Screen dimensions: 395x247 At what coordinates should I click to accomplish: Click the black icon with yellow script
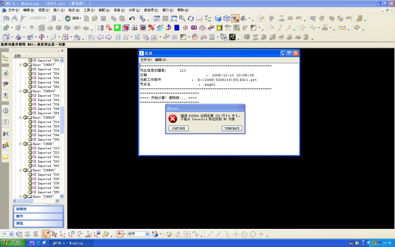(232, 37)
